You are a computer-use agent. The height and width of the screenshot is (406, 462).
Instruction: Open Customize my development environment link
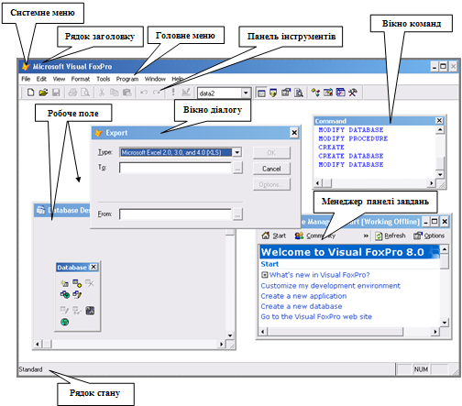click(x=330, y=286)
